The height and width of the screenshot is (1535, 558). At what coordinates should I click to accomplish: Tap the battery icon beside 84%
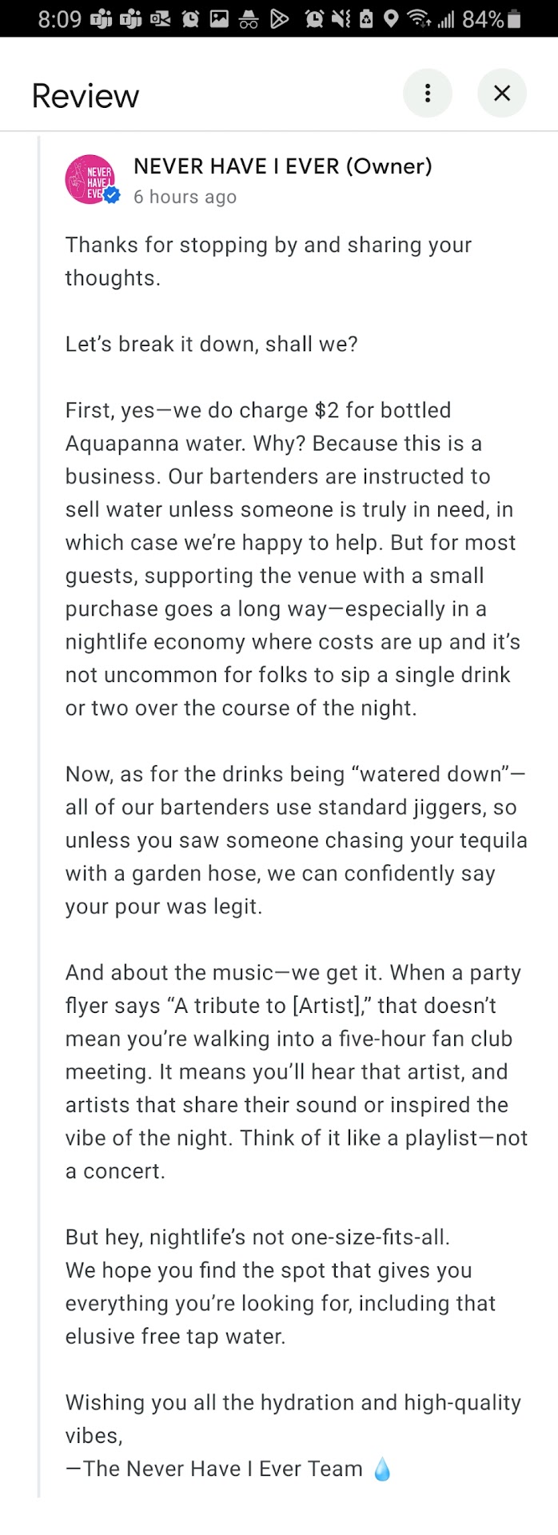pos(514,18)
